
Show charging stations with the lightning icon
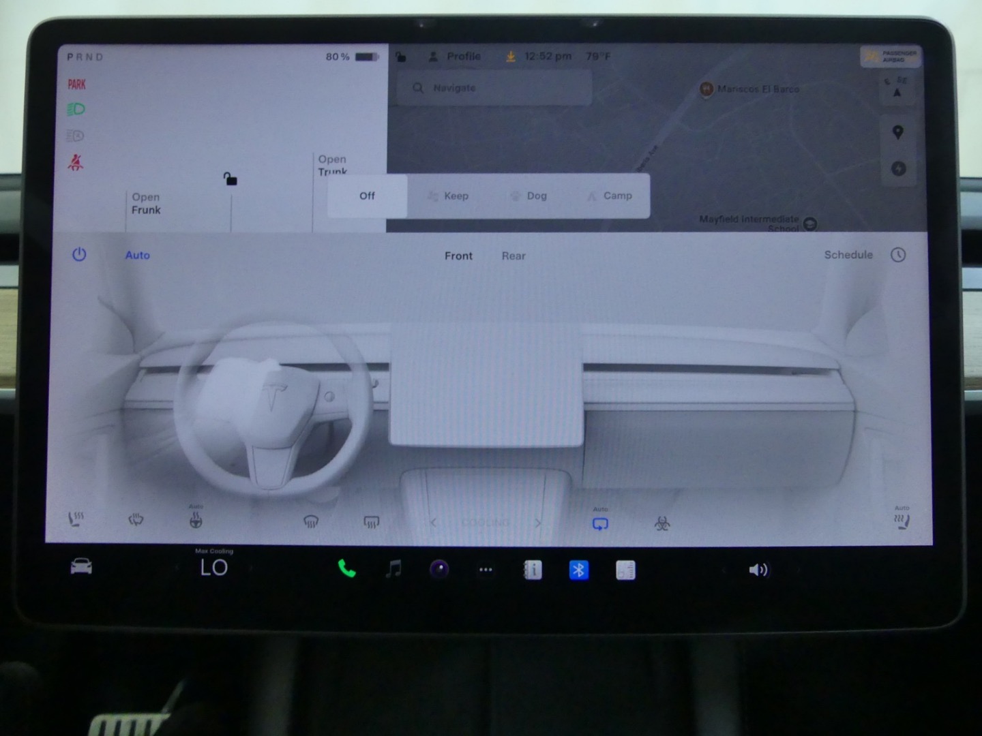coord(898,168)
